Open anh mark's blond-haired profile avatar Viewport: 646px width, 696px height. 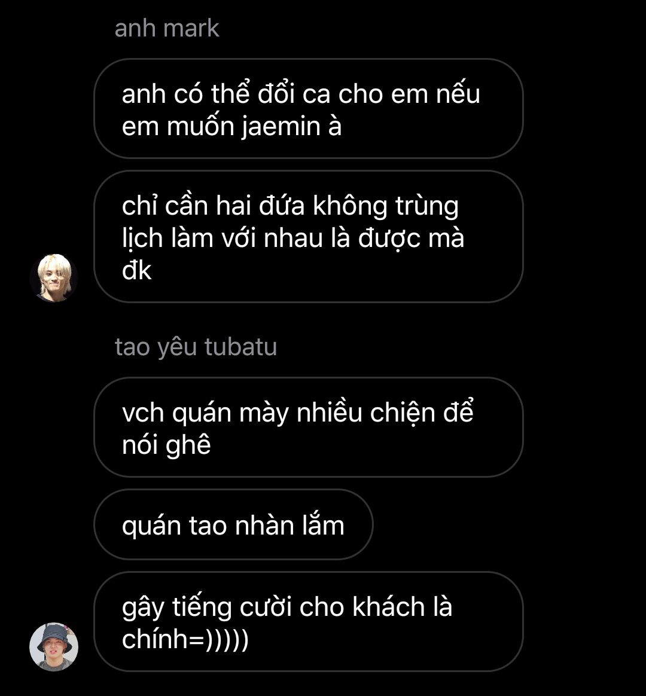54,278
